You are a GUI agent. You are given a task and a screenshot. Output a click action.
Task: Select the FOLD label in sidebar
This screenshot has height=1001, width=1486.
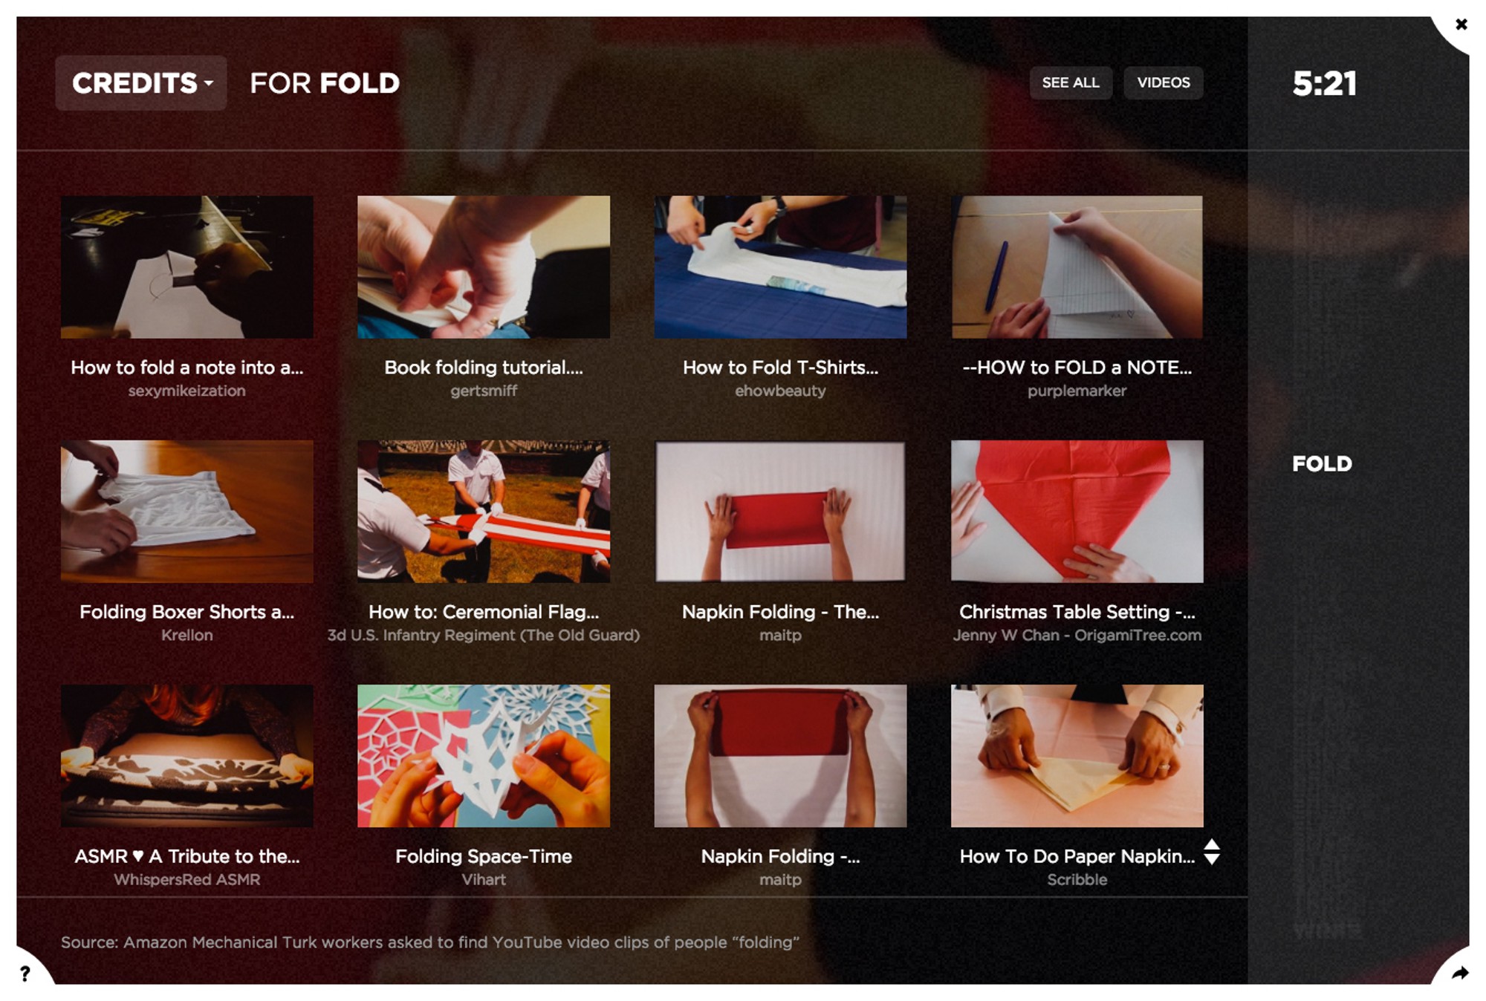coord(1322,464)
